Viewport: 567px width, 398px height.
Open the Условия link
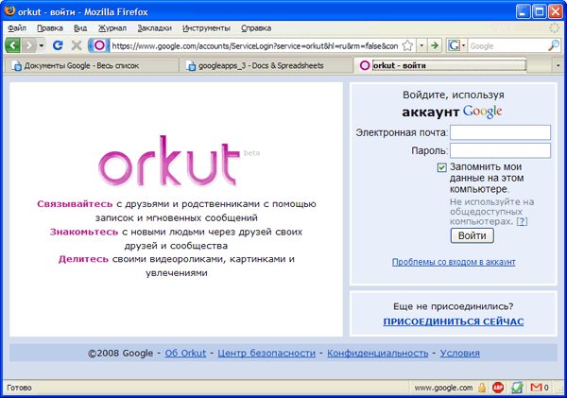(x=460, y=354)
